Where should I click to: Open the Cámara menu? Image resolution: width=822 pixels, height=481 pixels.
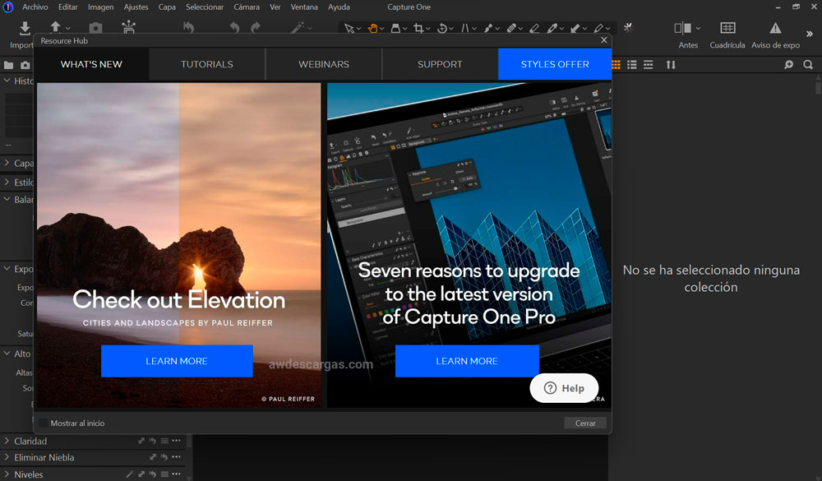[x=247, y=7]
